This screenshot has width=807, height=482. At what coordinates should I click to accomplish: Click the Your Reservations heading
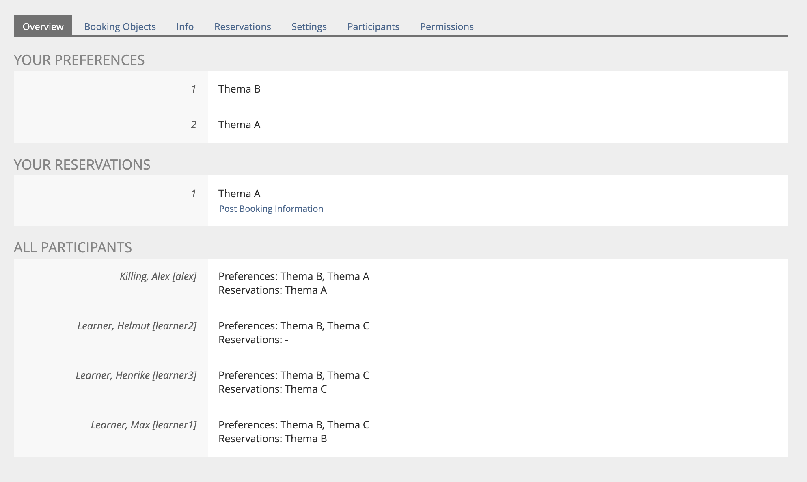(x=82, y=165)
